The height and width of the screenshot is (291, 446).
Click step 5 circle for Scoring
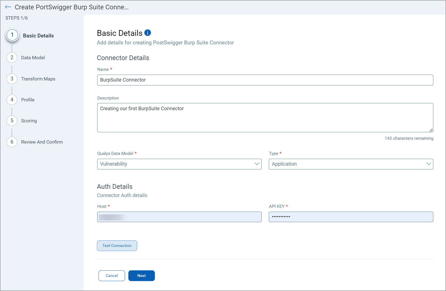(12, 121)
